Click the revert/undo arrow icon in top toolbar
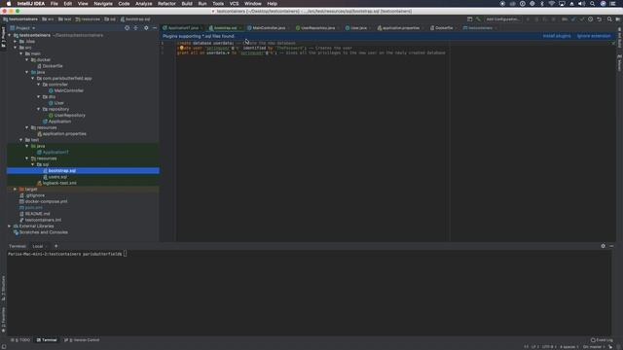 [x=600, y=19]
